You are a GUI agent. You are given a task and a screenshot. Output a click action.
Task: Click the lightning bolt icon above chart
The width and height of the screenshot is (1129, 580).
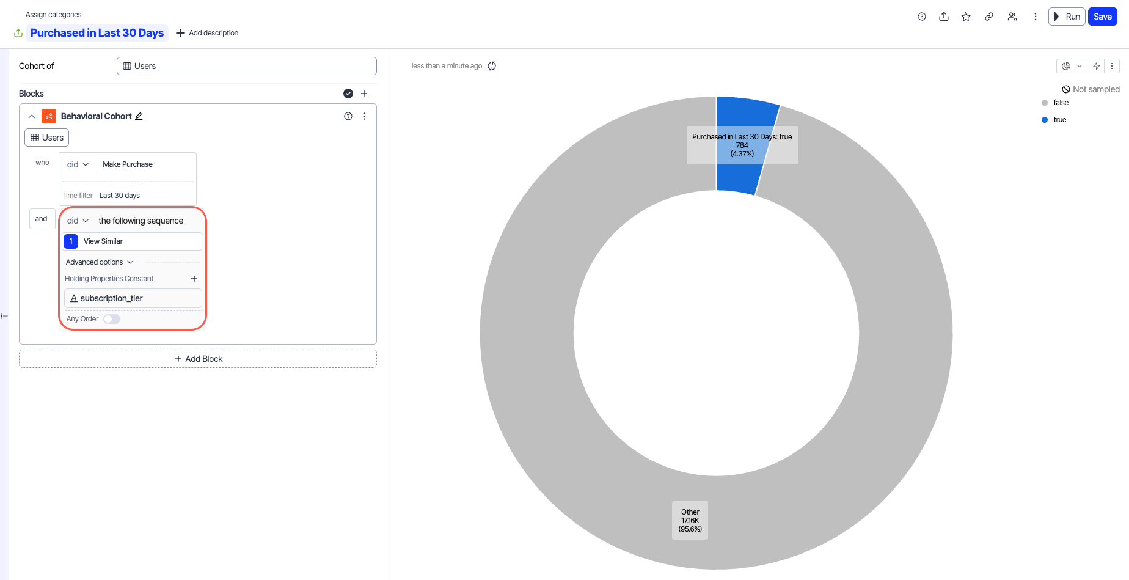pos(1097,66)
